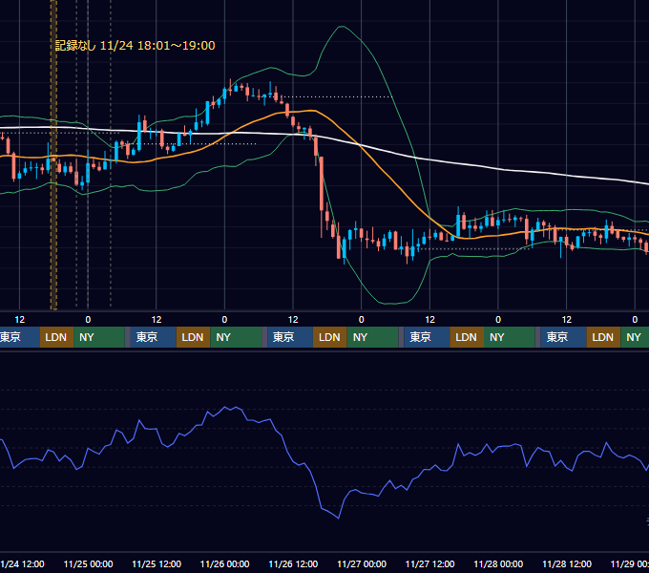Image resolution: width=649 pixels, height=573 pixels.
Task: Click the 11/28 00:00 date axis label
Action: pos(498,563)
